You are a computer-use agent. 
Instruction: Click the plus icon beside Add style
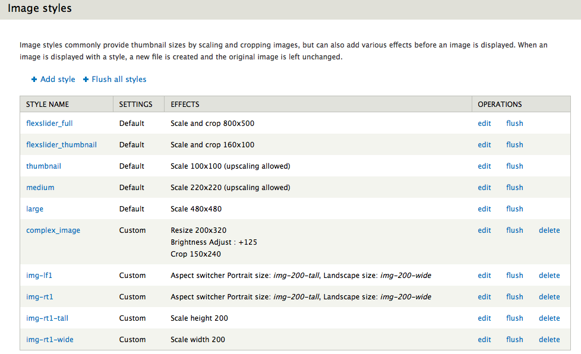(x=34, y=79)
